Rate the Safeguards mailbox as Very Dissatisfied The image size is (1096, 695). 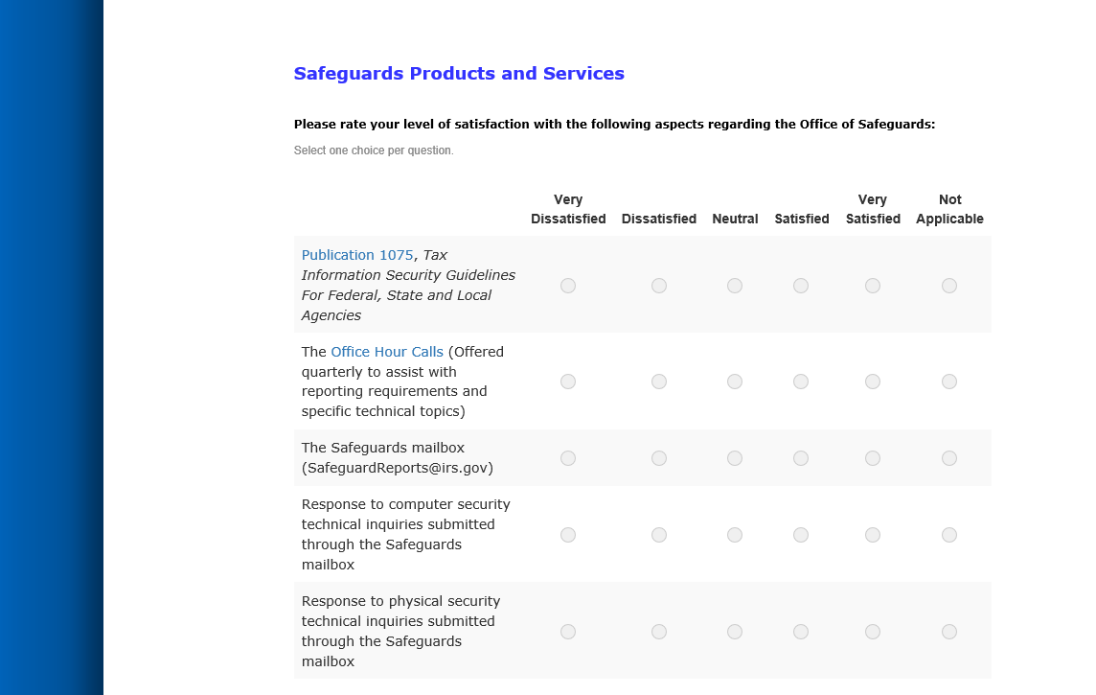(x=568, y=458)
